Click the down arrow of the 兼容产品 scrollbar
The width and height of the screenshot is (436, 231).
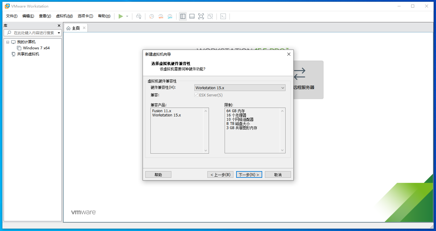(206, 150)
